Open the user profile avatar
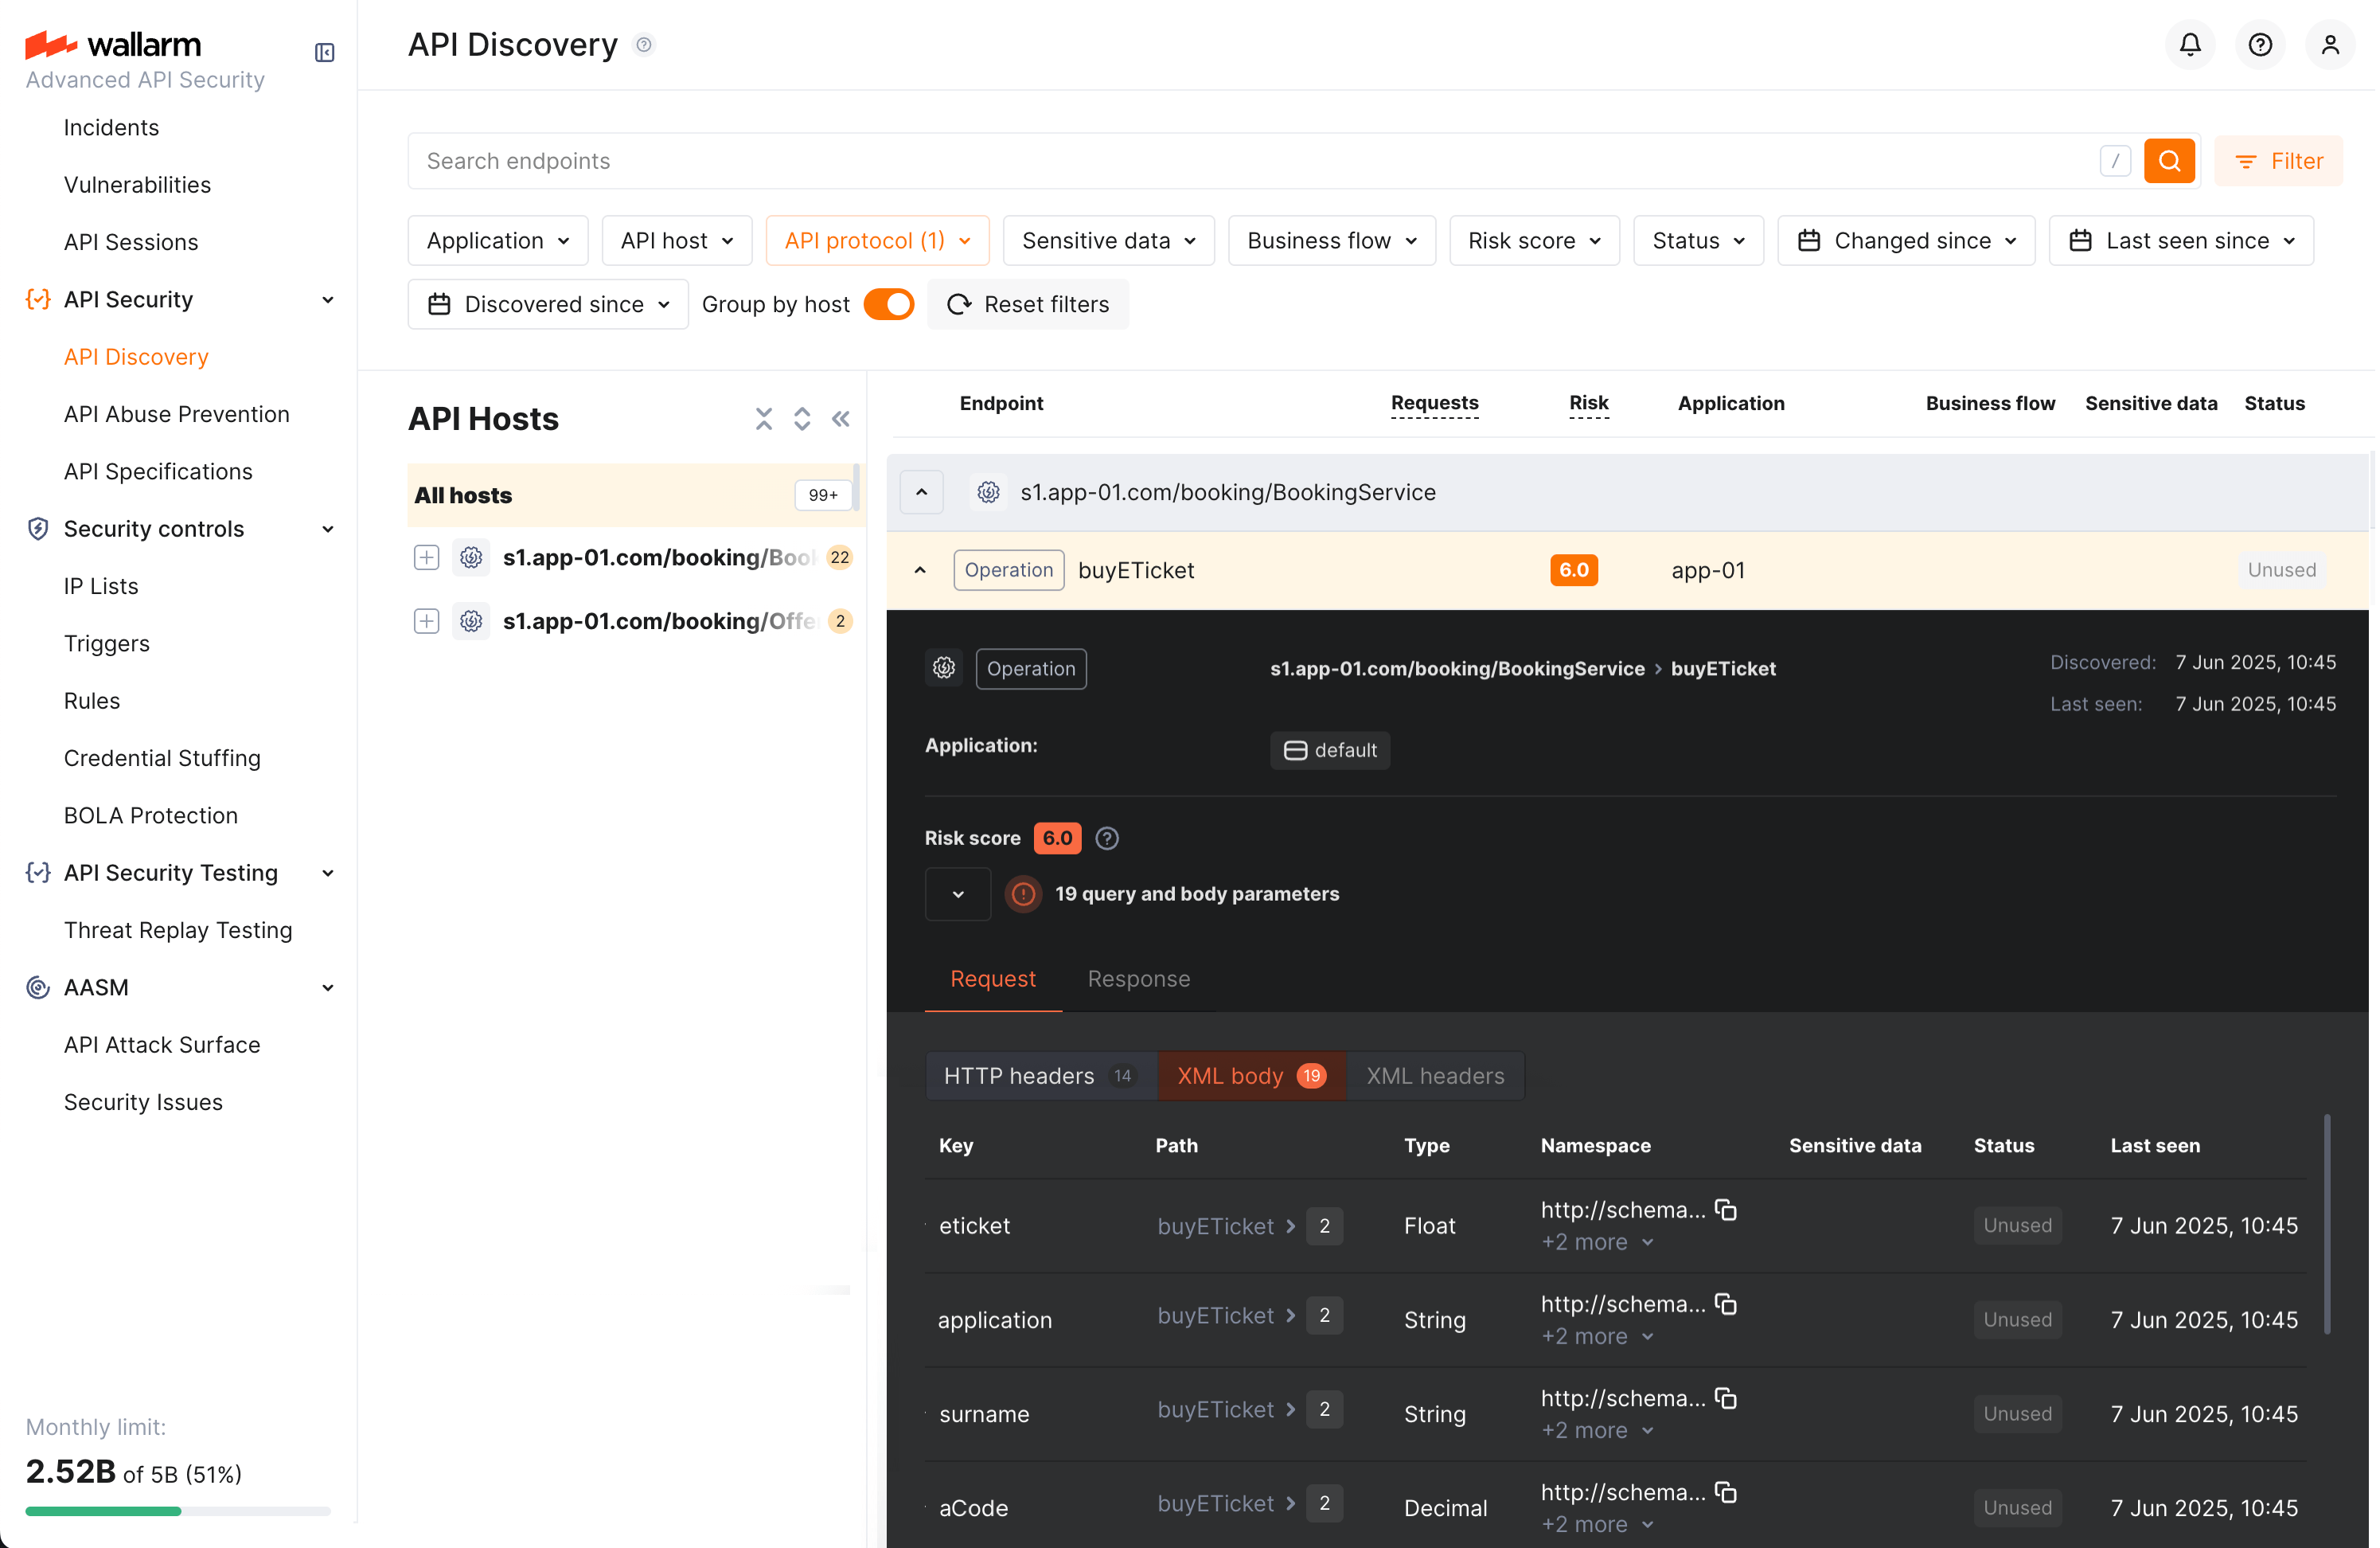Viewport: 2380px width, 1548px height. [2330, 44]
